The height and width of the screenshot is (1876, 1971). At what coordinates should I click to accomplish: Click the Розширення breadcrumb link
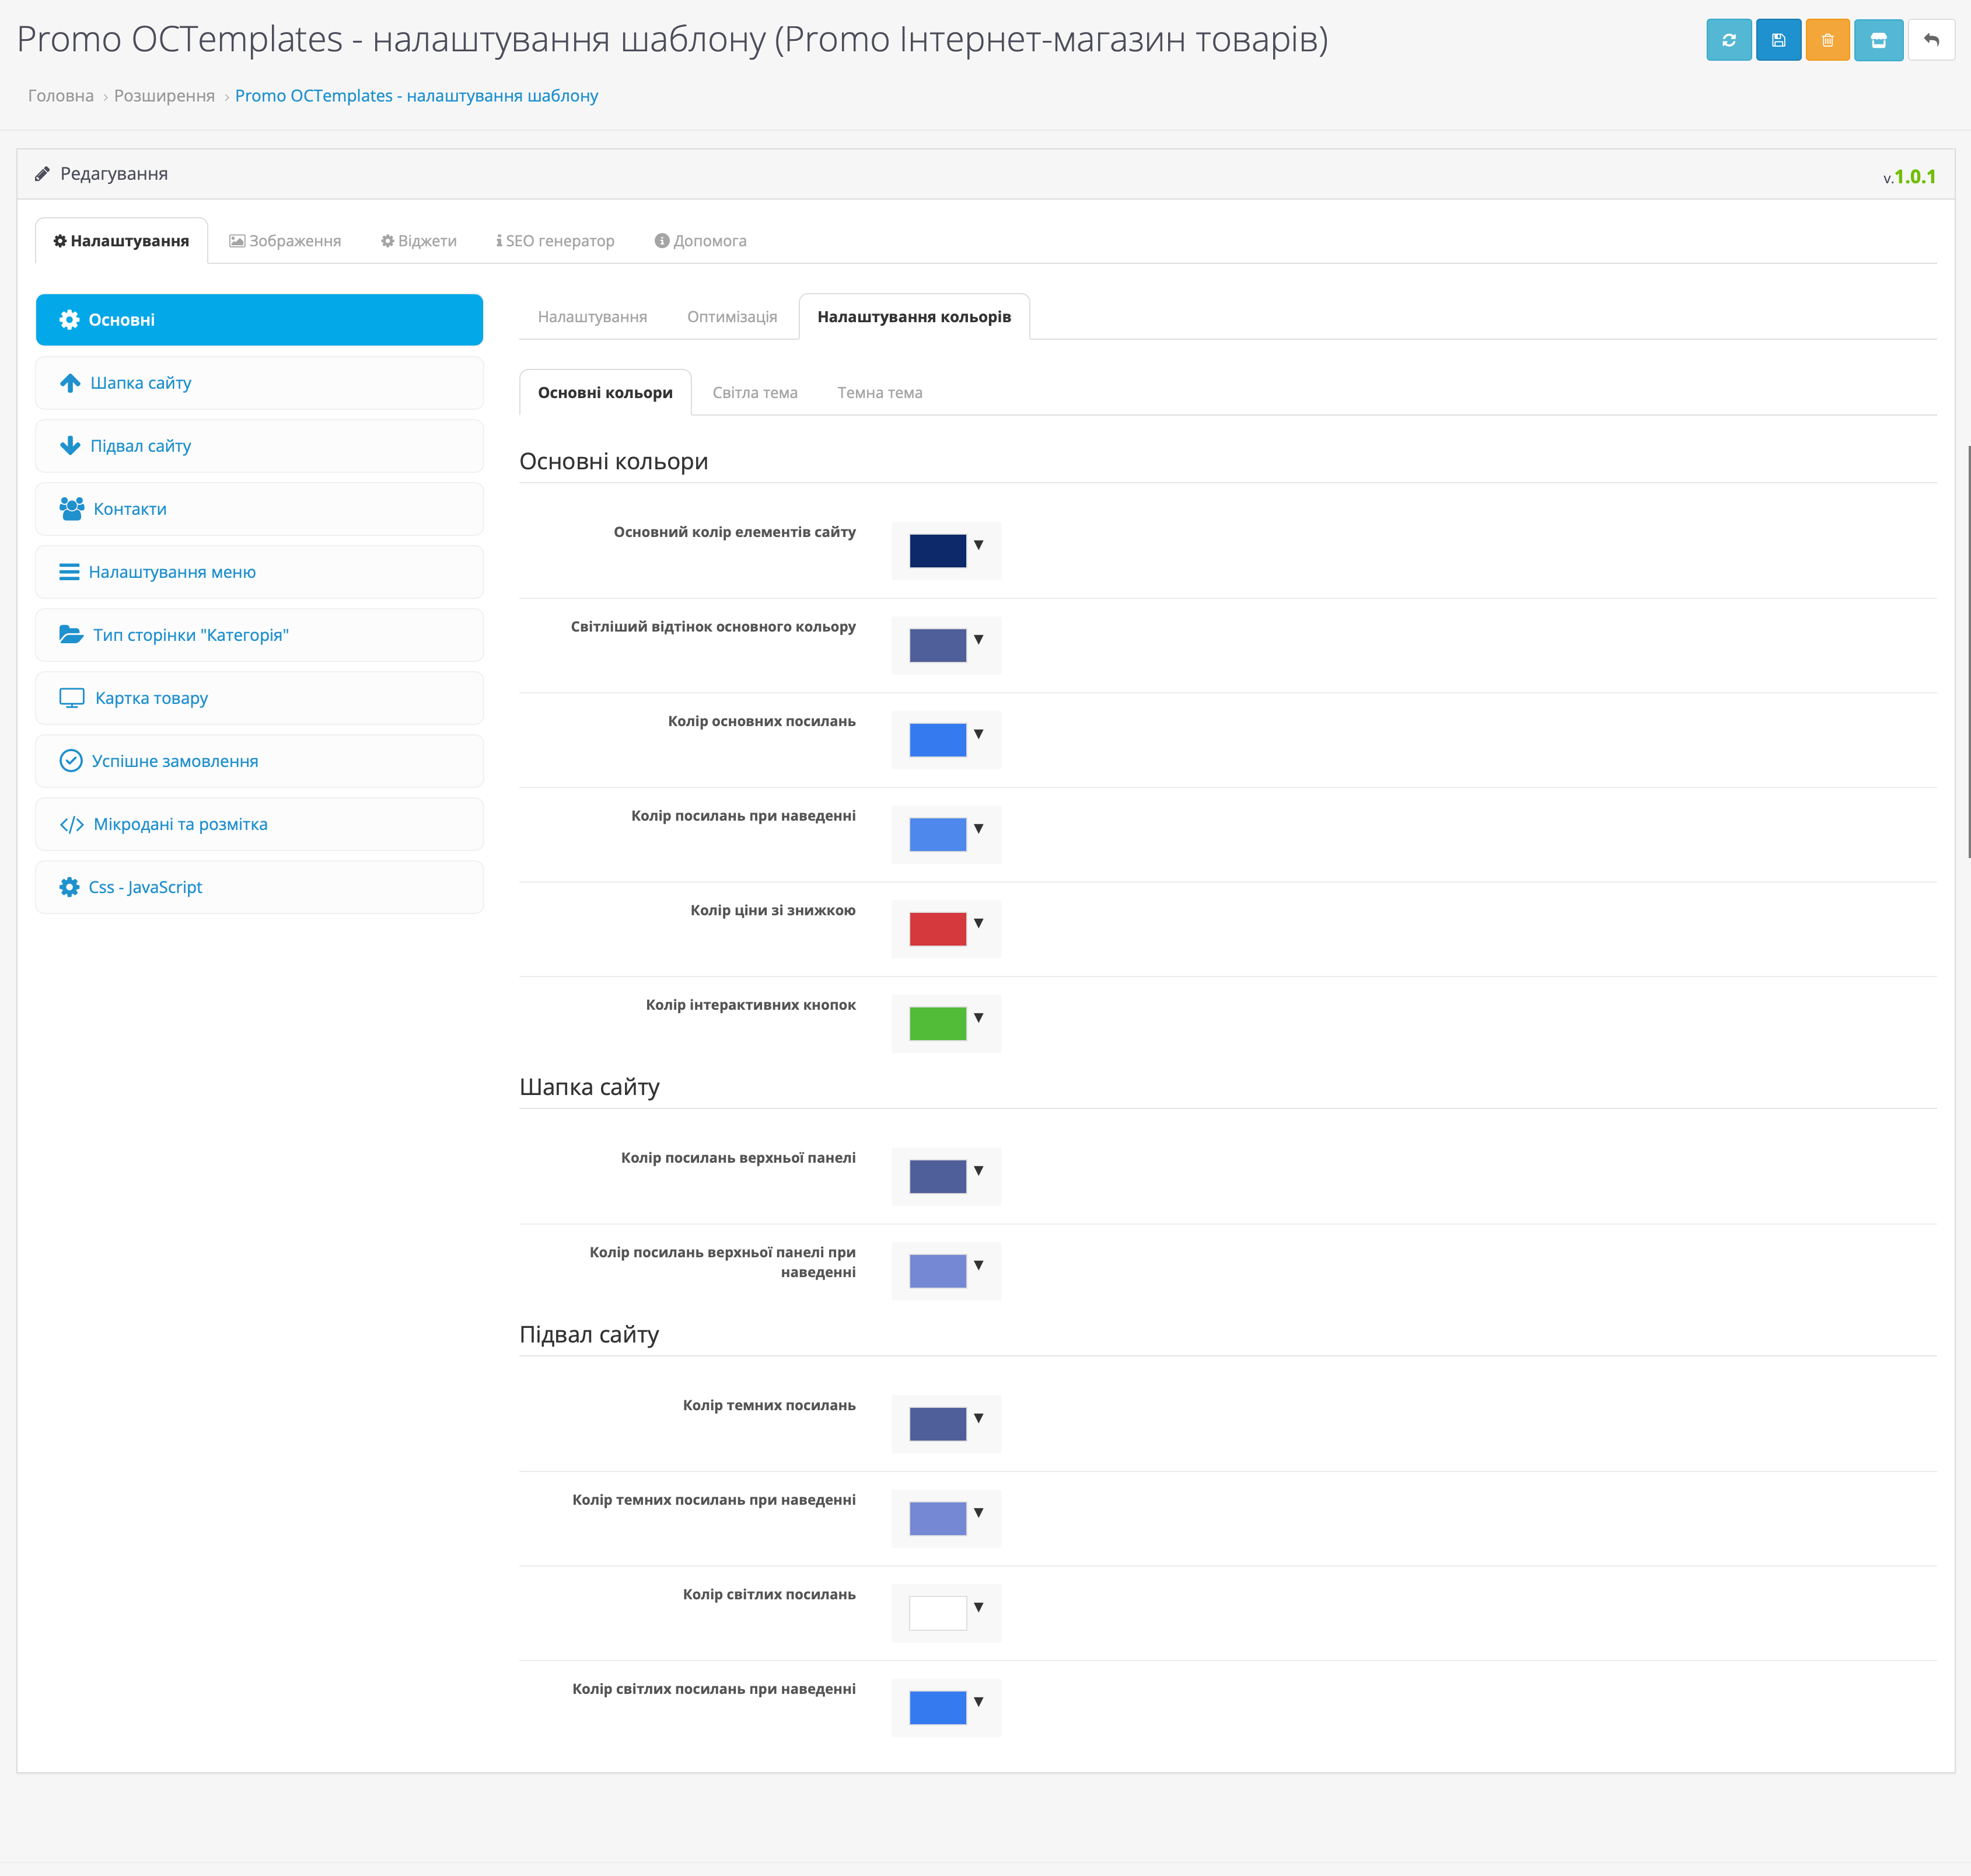164,96
